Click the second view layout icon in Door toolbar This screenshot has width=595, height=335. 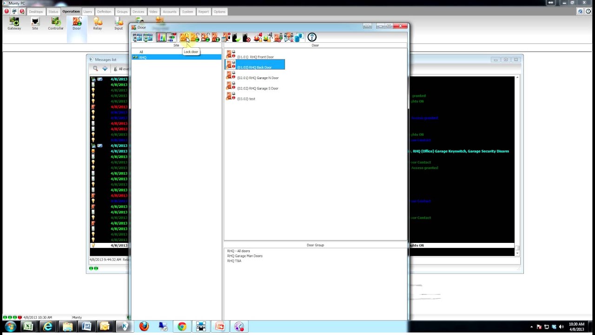pos(148,37)
